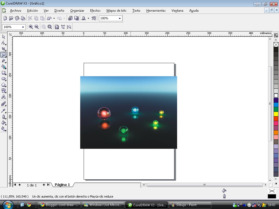Select the Rectangle tool
The image size is (279, 209).
pos(4,73)
